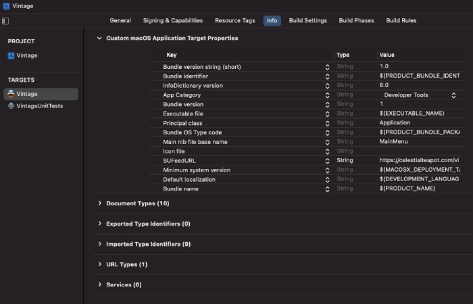Click the Type column header
This screenshot has height=304, width=473.
coord(343,55)
